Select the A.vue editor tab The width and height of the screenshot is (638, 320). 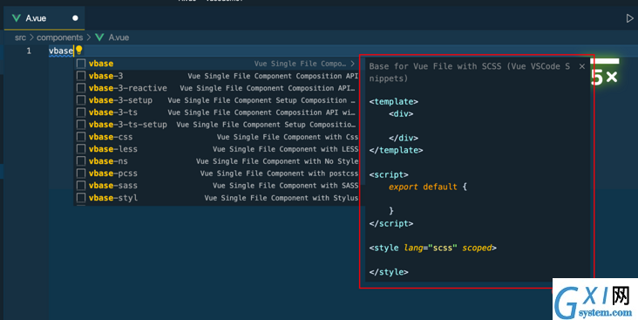click(44, 18)
